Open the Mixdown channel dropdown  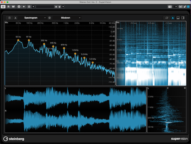(67, 18)
